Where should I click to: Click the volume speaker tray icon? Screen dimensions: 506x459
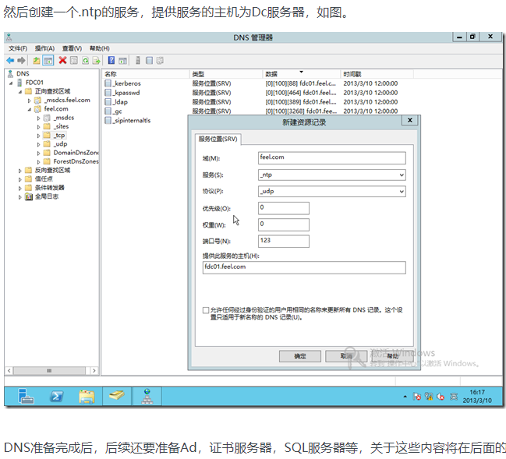coord(441,397)
